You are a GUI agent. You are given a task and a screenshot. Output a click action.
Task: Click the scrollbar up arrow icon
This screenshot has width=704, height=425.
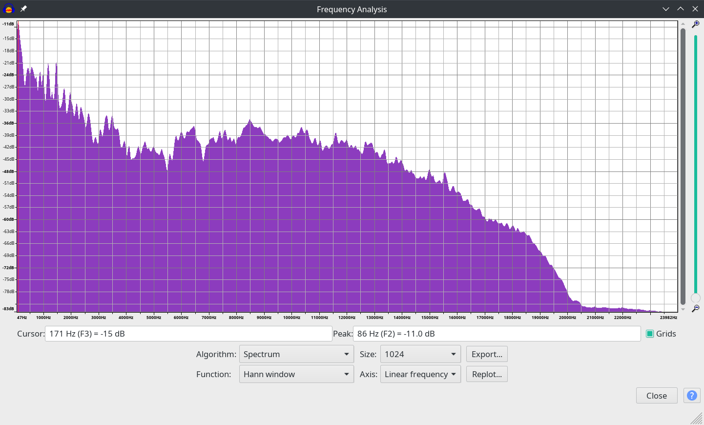[x=683, y=24]
